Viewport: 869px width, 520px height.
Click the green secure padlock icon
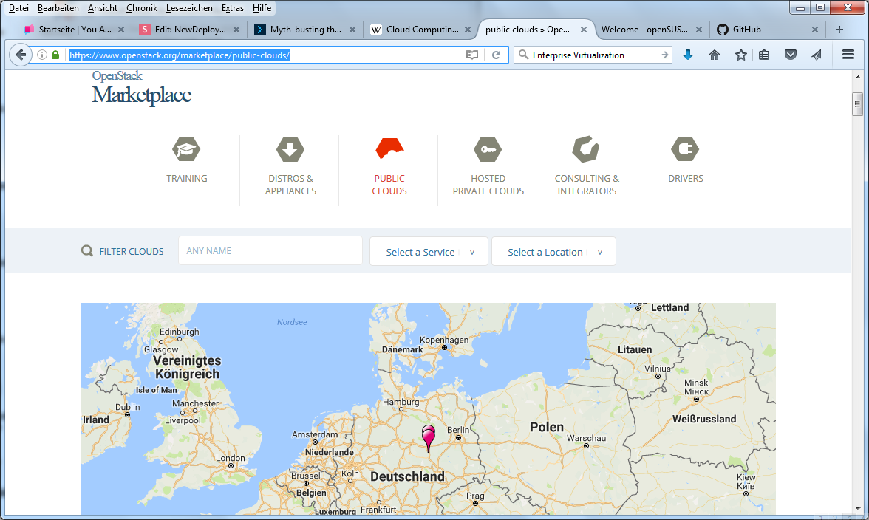(x=55, y=55)
